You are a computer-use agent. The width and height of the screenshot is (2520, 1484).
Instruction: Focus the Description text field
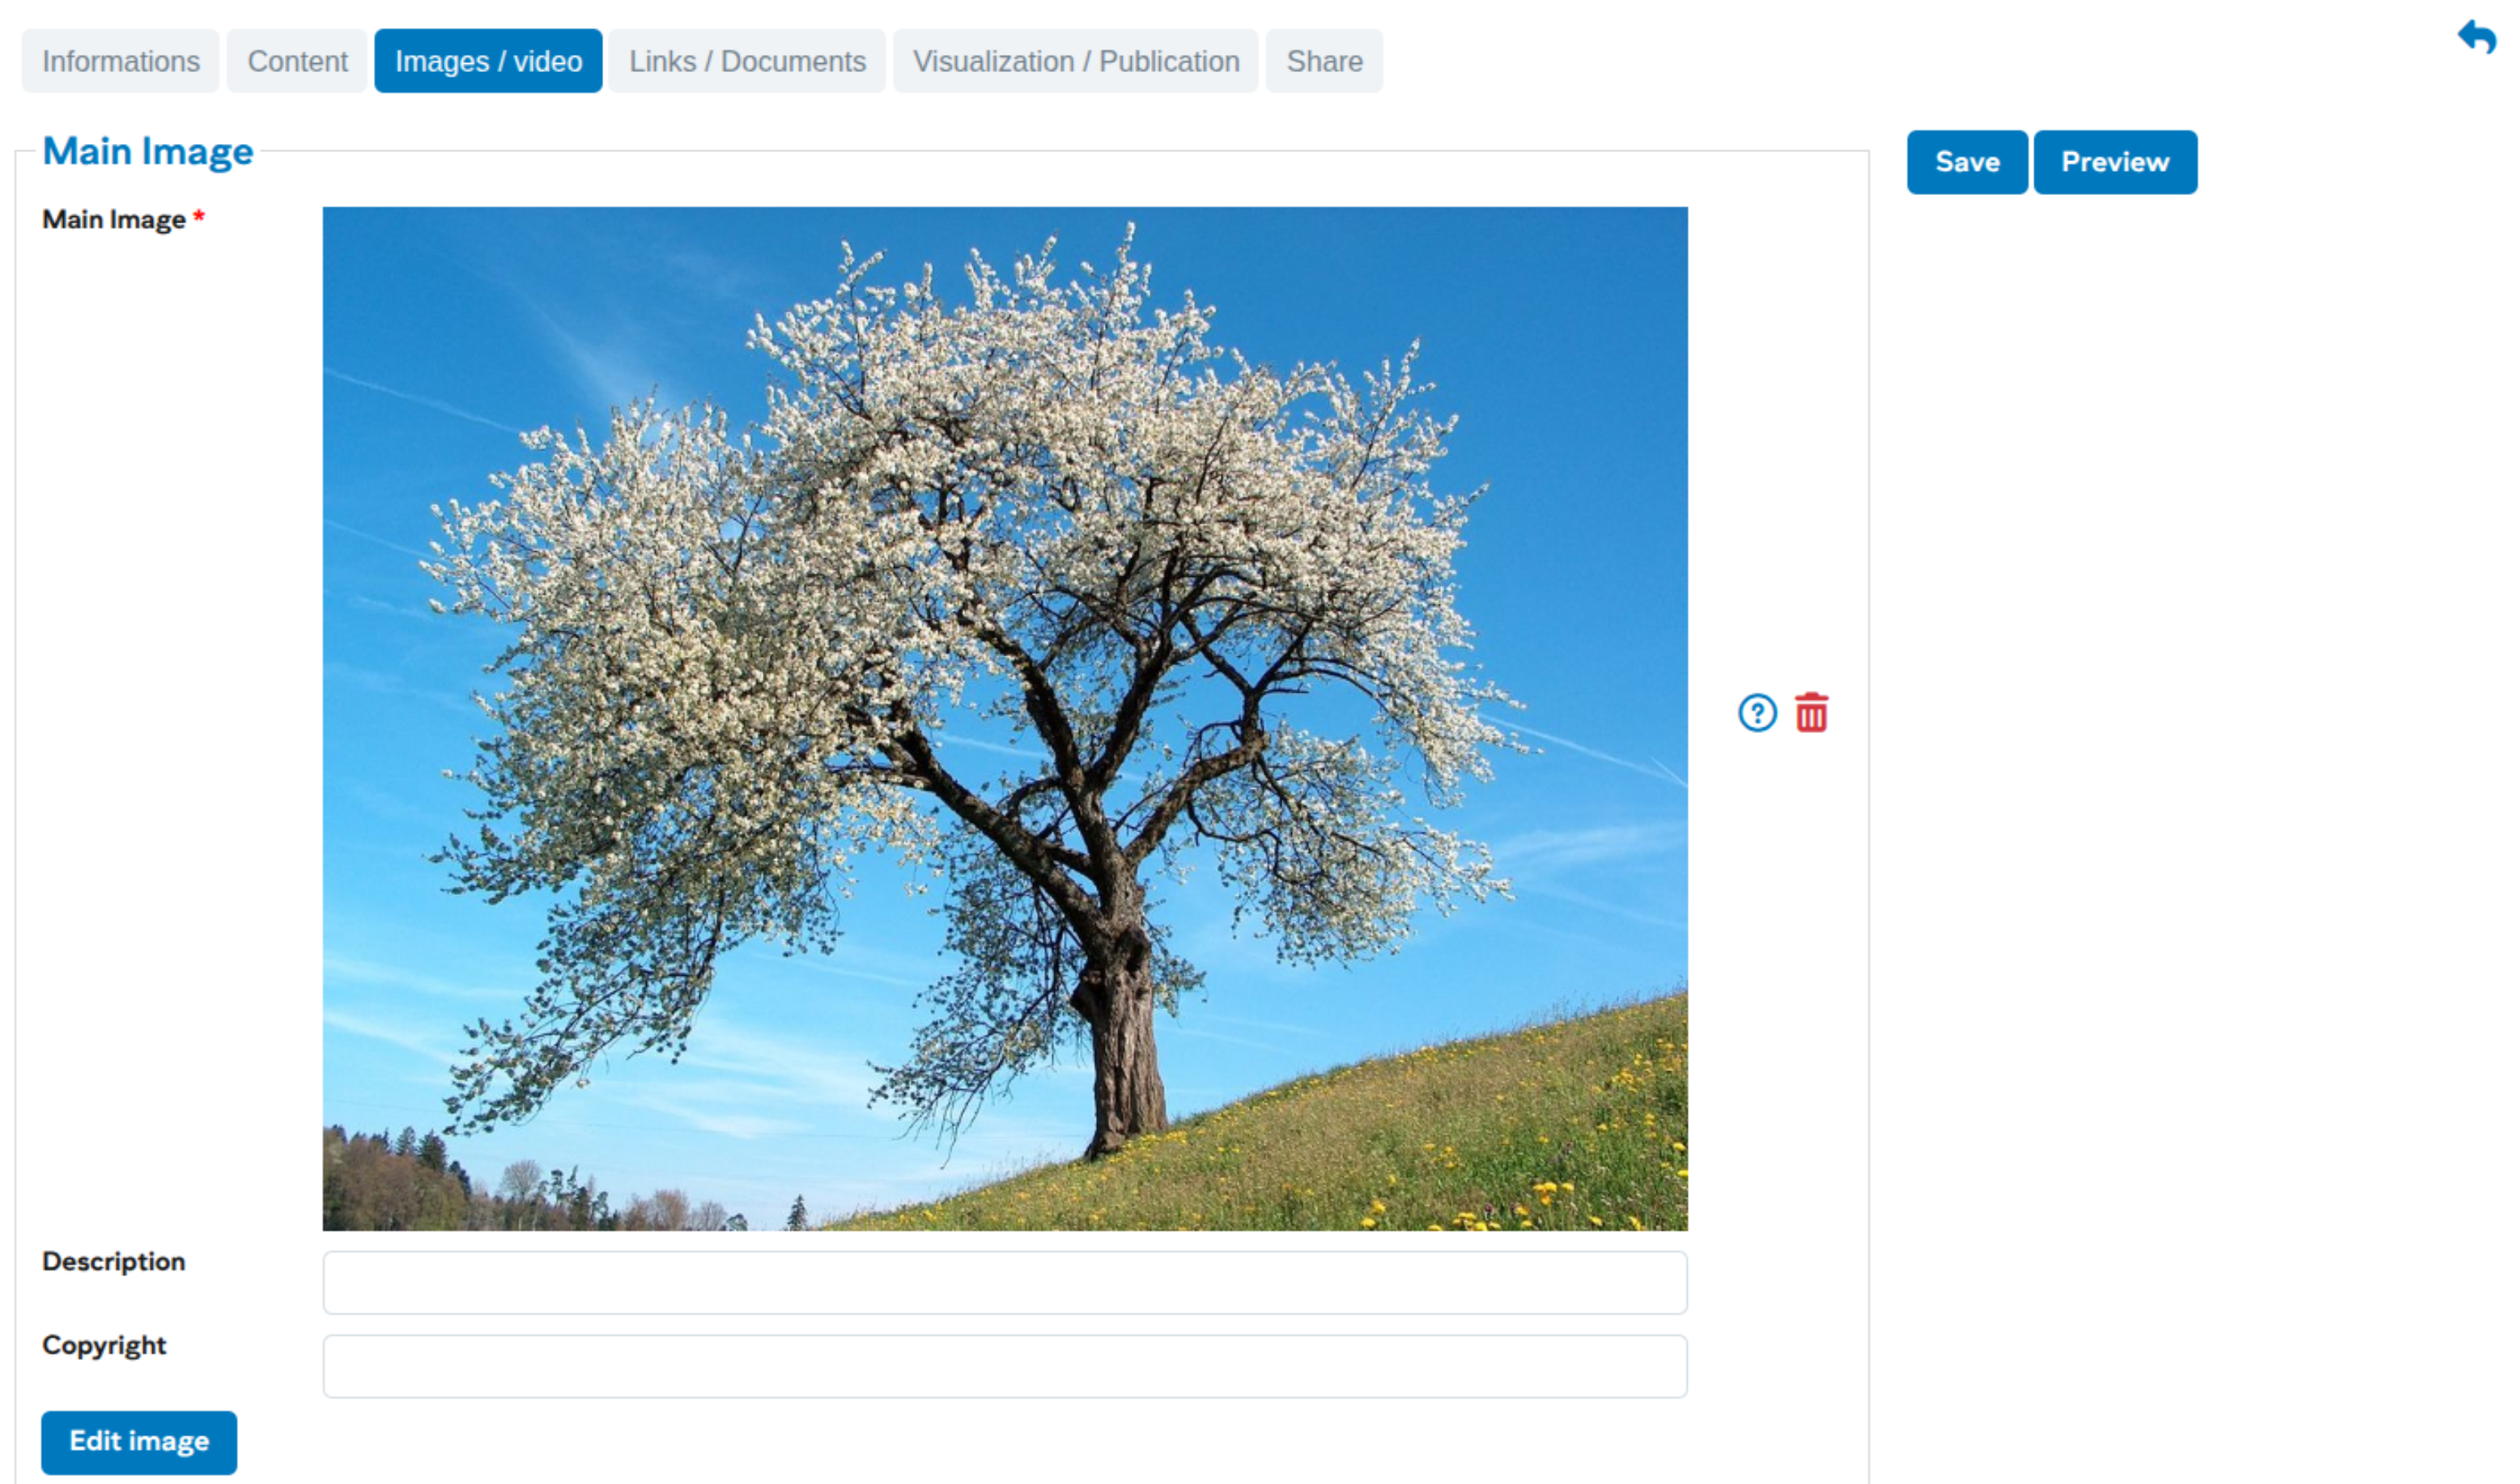(1005, 1282)
